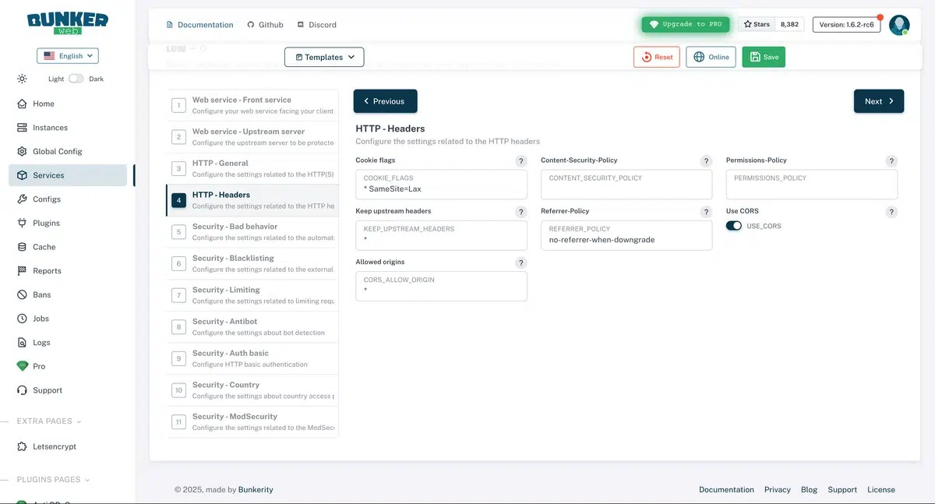Collapse the Extra Pages section

[x=48, y=421]
